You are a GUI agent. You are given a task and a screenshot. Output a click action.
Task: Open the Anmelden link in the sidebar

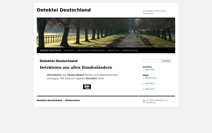point(149,83)
